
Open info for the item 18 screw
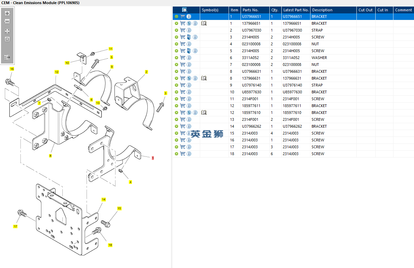tap(189, 154)
